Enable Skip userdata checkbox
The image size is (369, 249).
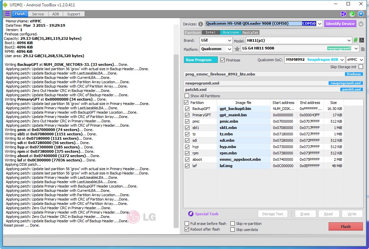232,229
